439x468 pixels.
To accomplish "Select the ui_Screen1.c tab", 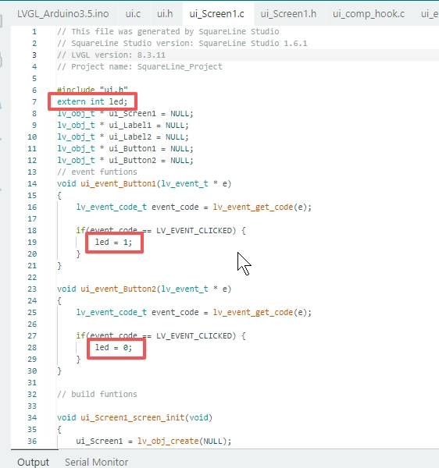I will pos(217,14).
